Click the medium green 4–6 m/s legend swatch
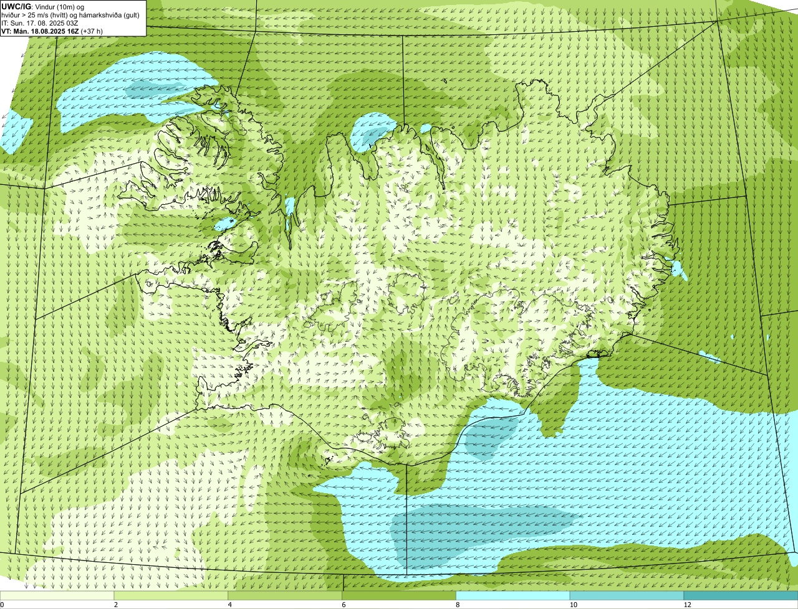This screenshot has width=798, height=609. pyautogui.click(x=286, y=596)
